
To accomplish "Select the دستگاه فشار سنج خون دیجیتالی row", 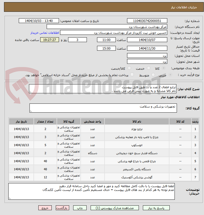I will pos(104,153).
